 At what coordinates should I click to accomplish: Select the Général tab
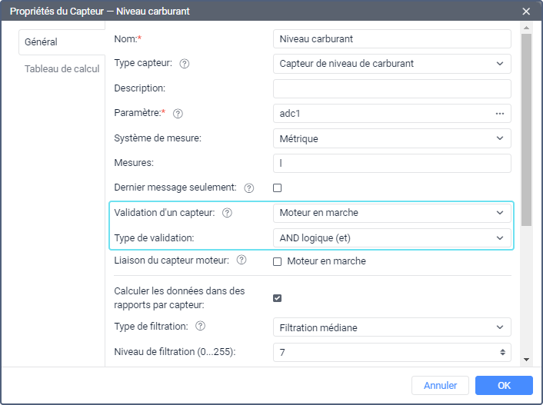coord(42,42)
